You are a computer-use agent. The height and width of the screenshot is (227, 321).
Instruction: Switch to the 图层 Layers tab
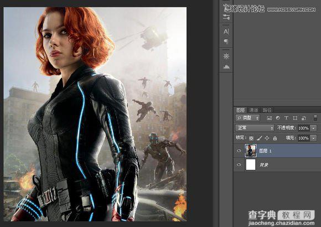[241, 110]
